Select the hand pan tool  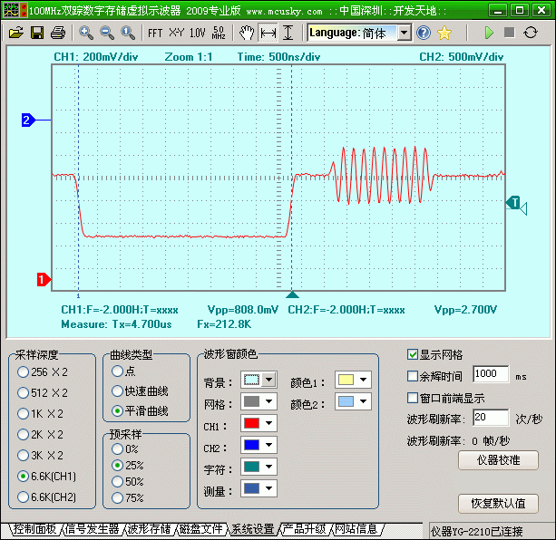[247, 33]
